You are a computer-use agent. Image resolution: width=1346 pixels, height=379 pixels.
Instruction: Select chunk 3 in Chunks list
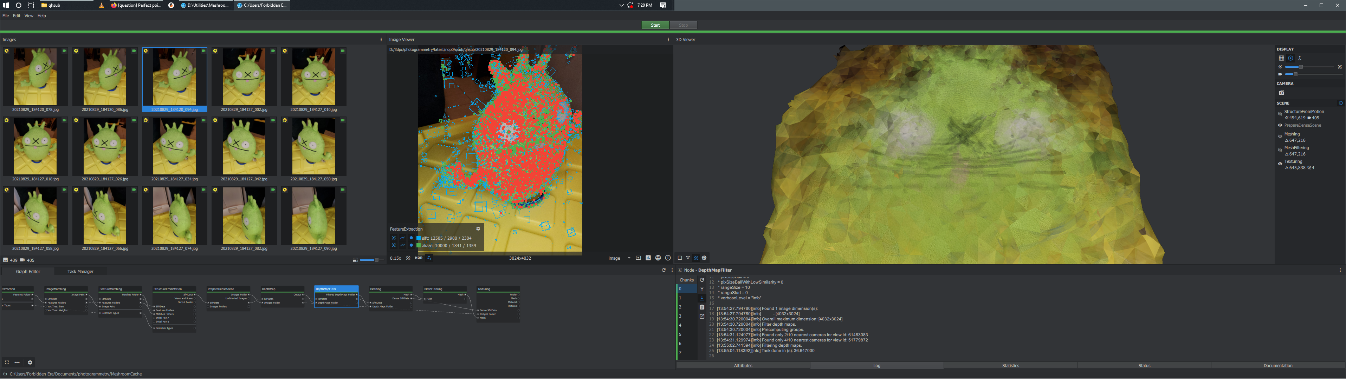pyautogui.click(x=687, y=316)
